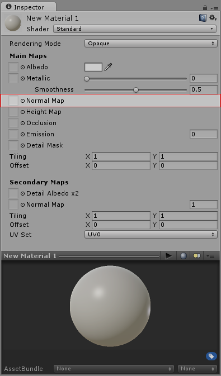Click the Albedo color swatch

click(93, 67)
